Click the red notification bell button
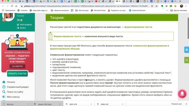 182,94
